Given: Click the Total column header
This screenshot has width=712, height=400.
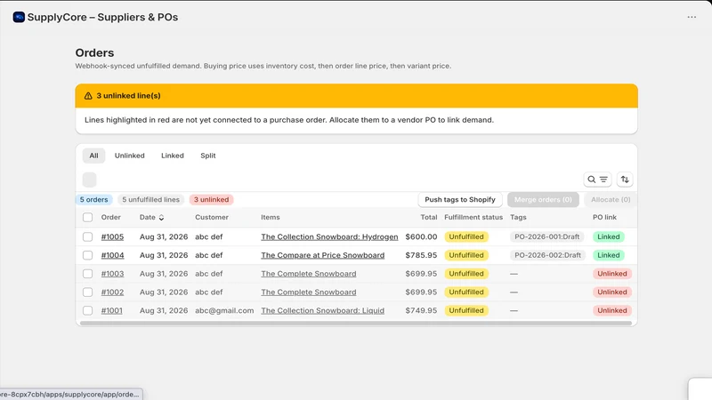Looking at the screenshot, I should click(429, 217).
